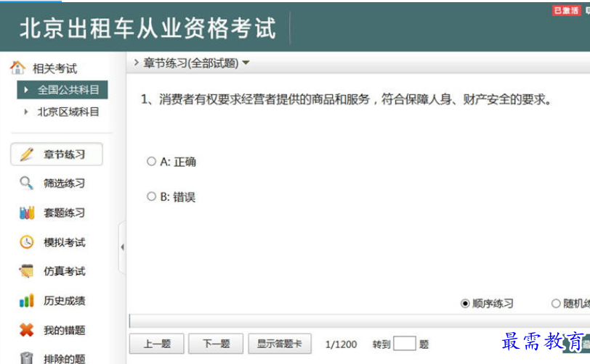
Task: Select 北京区域科目 subject
Action: pos(68,112)
